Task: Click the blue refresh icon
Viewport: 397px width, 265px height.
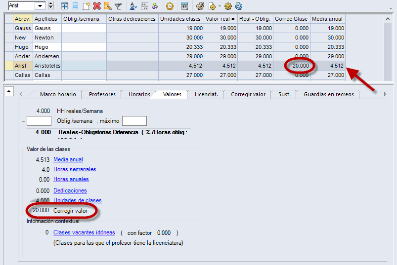Action: click(x=239, y=6)
